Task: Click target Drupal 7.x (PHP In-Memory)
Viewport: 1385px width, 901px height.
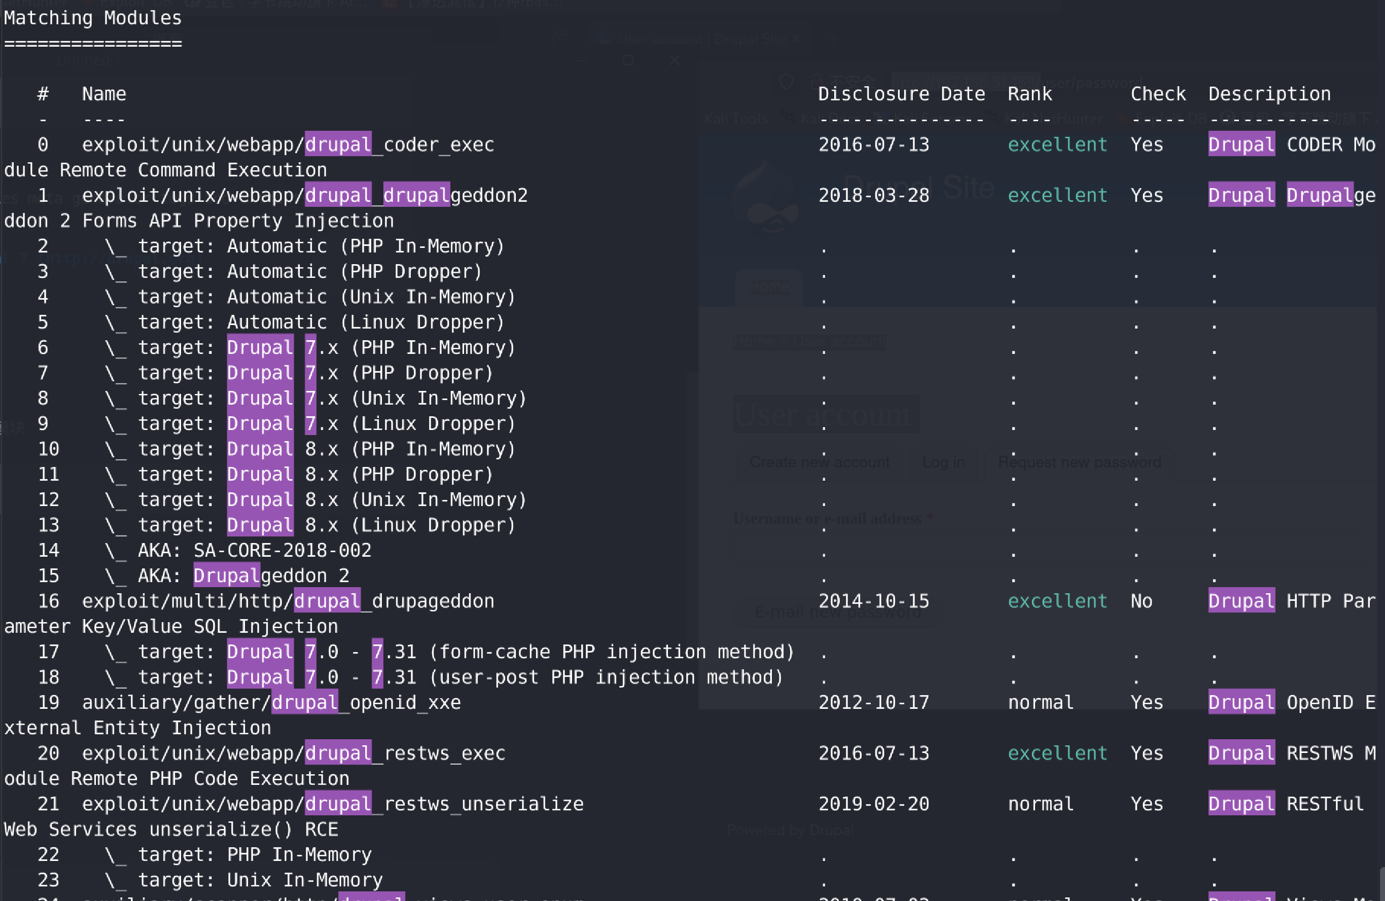Action: click(x=310, y=347)
